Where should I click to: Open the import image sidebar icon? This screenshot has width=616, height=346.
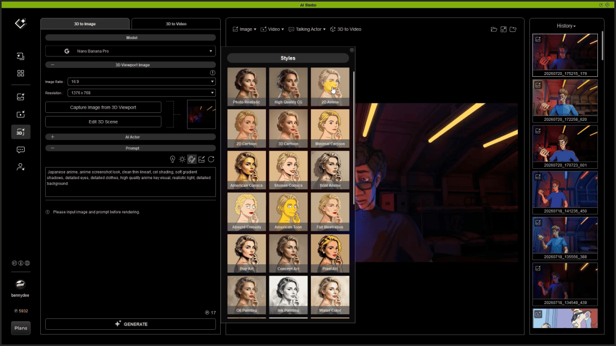[20, 56]
